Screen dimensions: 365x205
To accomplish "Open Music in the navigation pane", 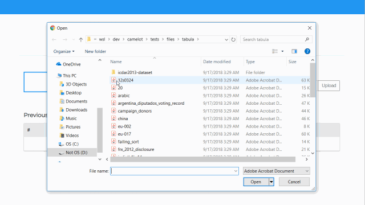I will tap(68, 118).
